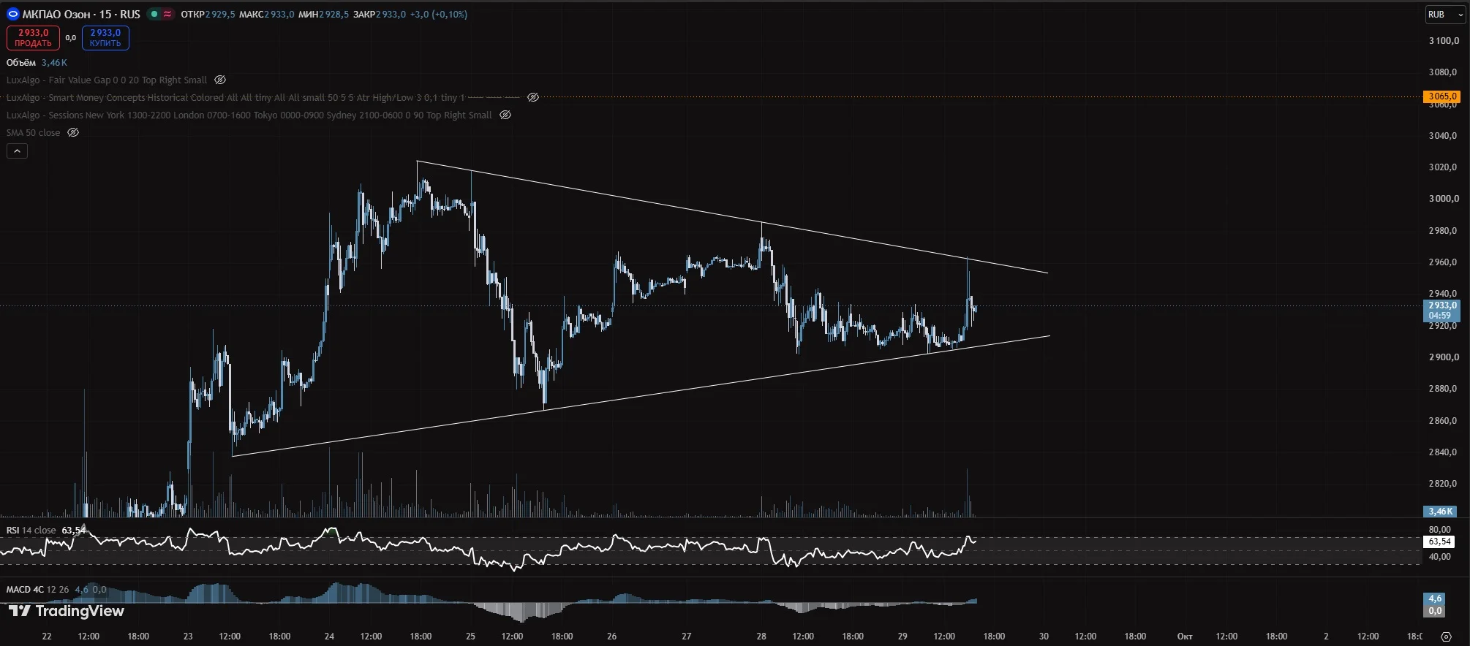Image resolution: width=1470 pixels, height=646 pixels.
Task: Click the spread value 0,0 between buttons
Action: point(71,38)
